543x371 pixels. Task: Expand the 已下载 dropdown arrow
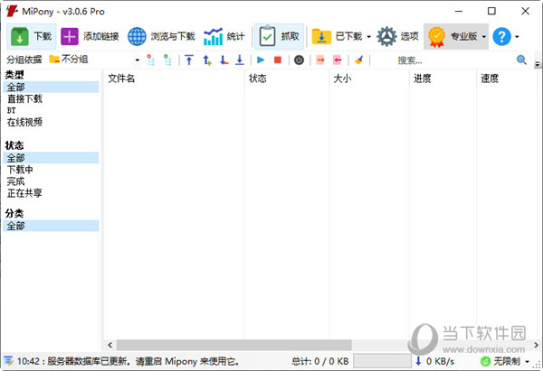pyautogui.click(x=369, y=37)
